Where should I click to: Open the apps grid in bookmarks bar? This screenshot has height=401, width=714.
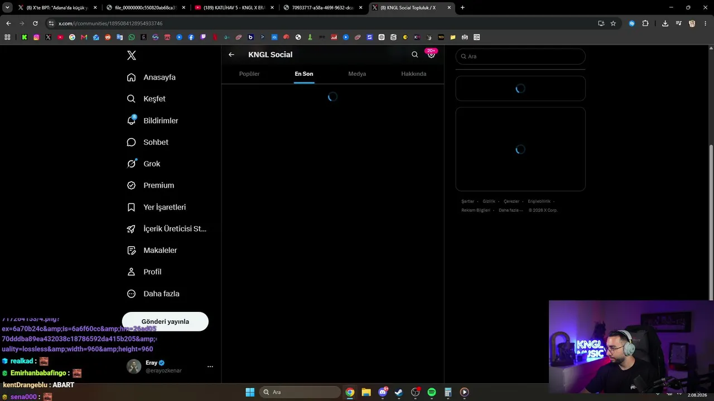click(7, 37)
